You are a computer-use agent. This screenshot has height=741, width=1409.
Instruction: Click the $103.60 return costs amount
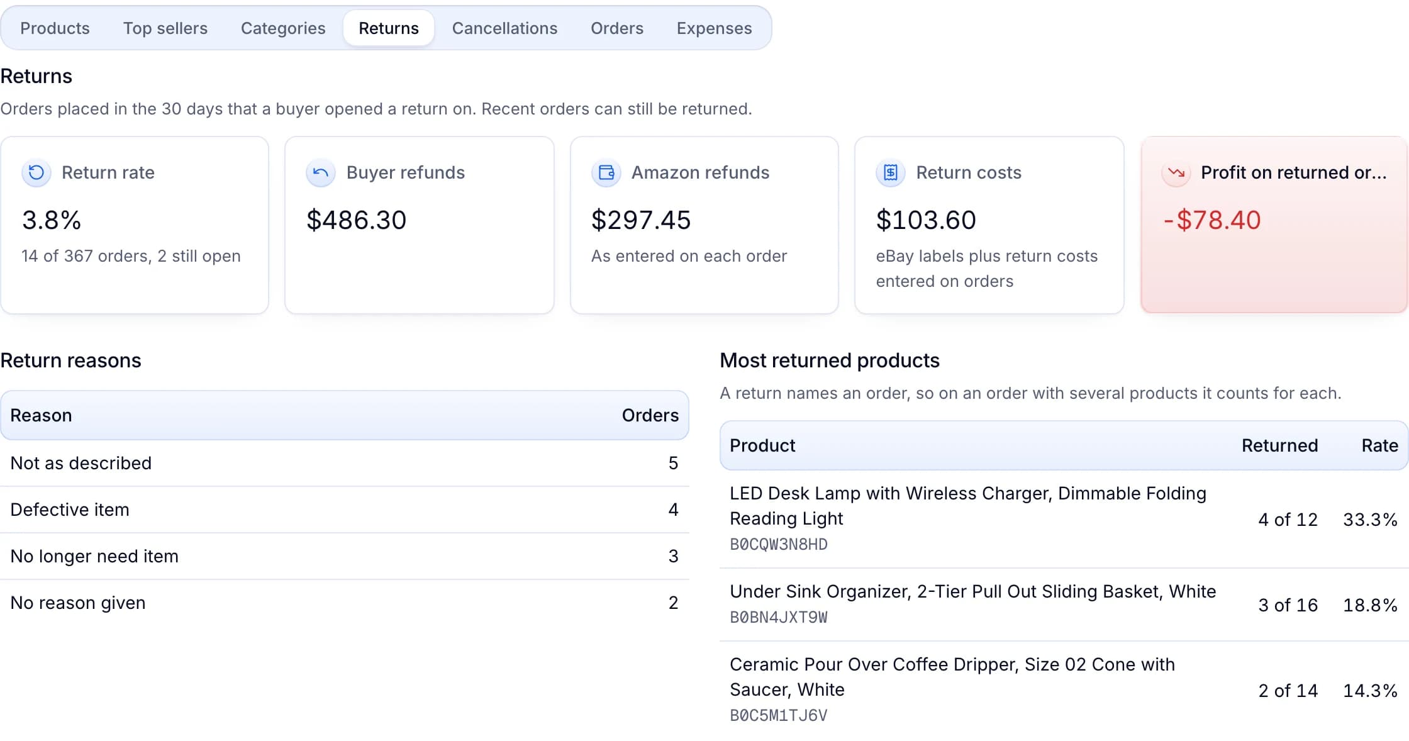pos(926,221)
